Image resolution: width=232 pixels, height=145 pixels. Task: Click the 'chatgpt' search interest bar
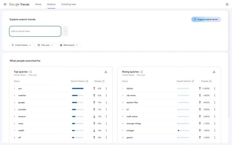click(183, 130)
